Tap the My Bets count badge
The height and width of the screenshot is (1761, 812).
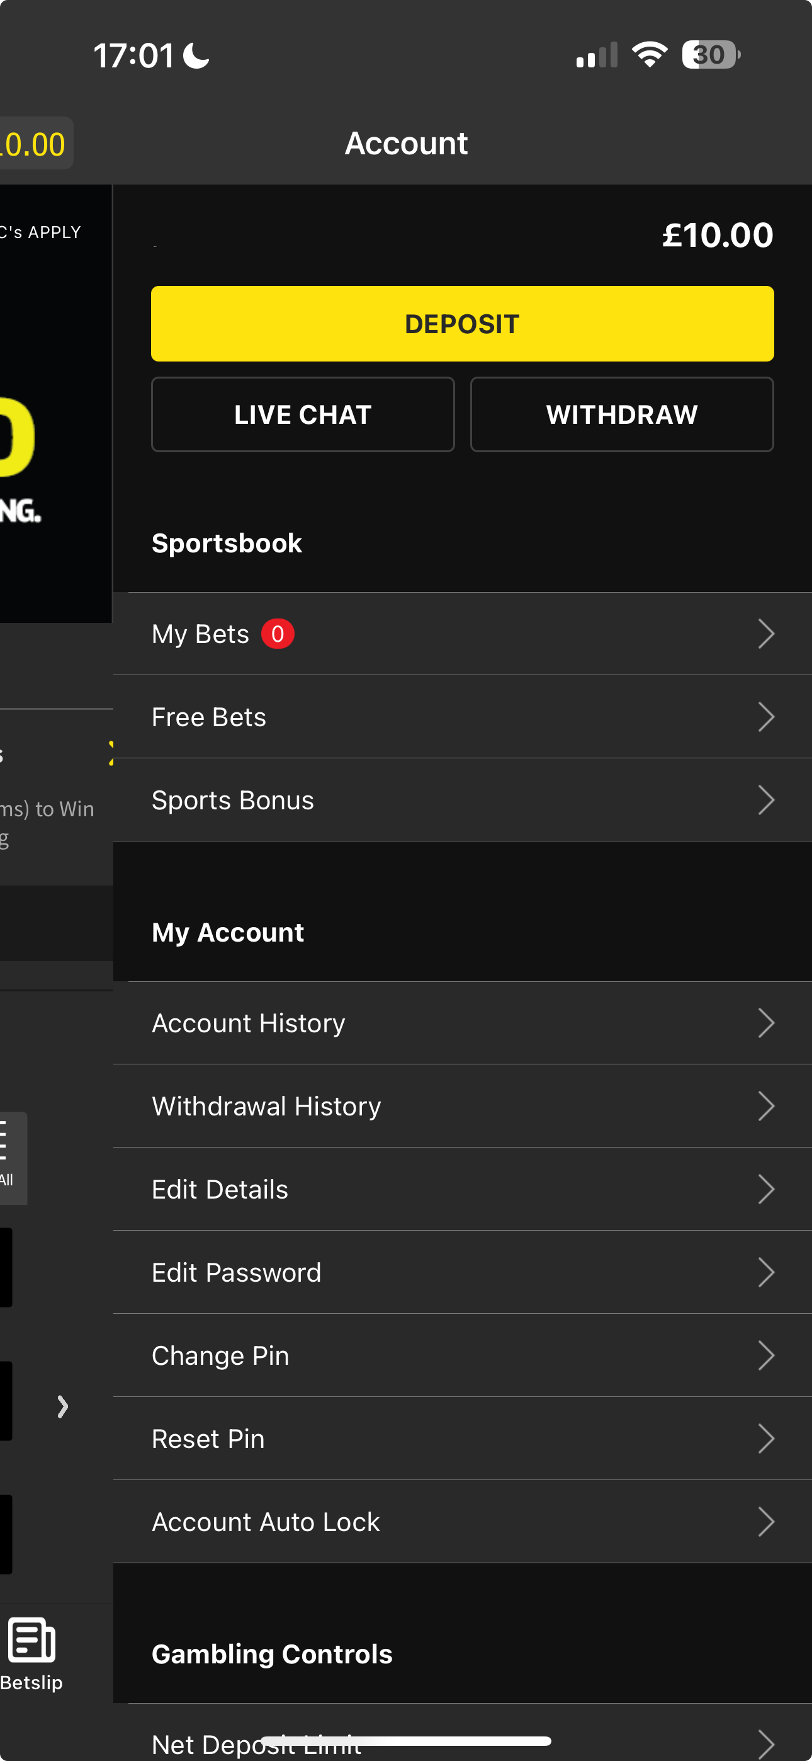(x=278, y=634)
